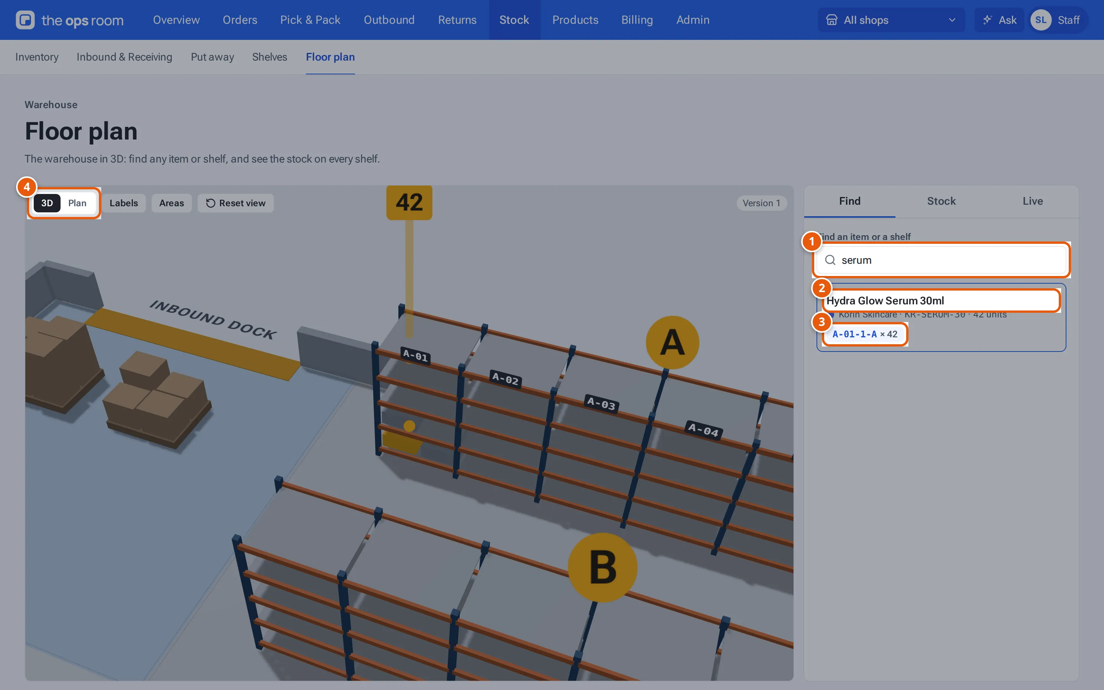1104x690 pixels.
Task: Switch to 3D view mode
Action: point(47,203)
